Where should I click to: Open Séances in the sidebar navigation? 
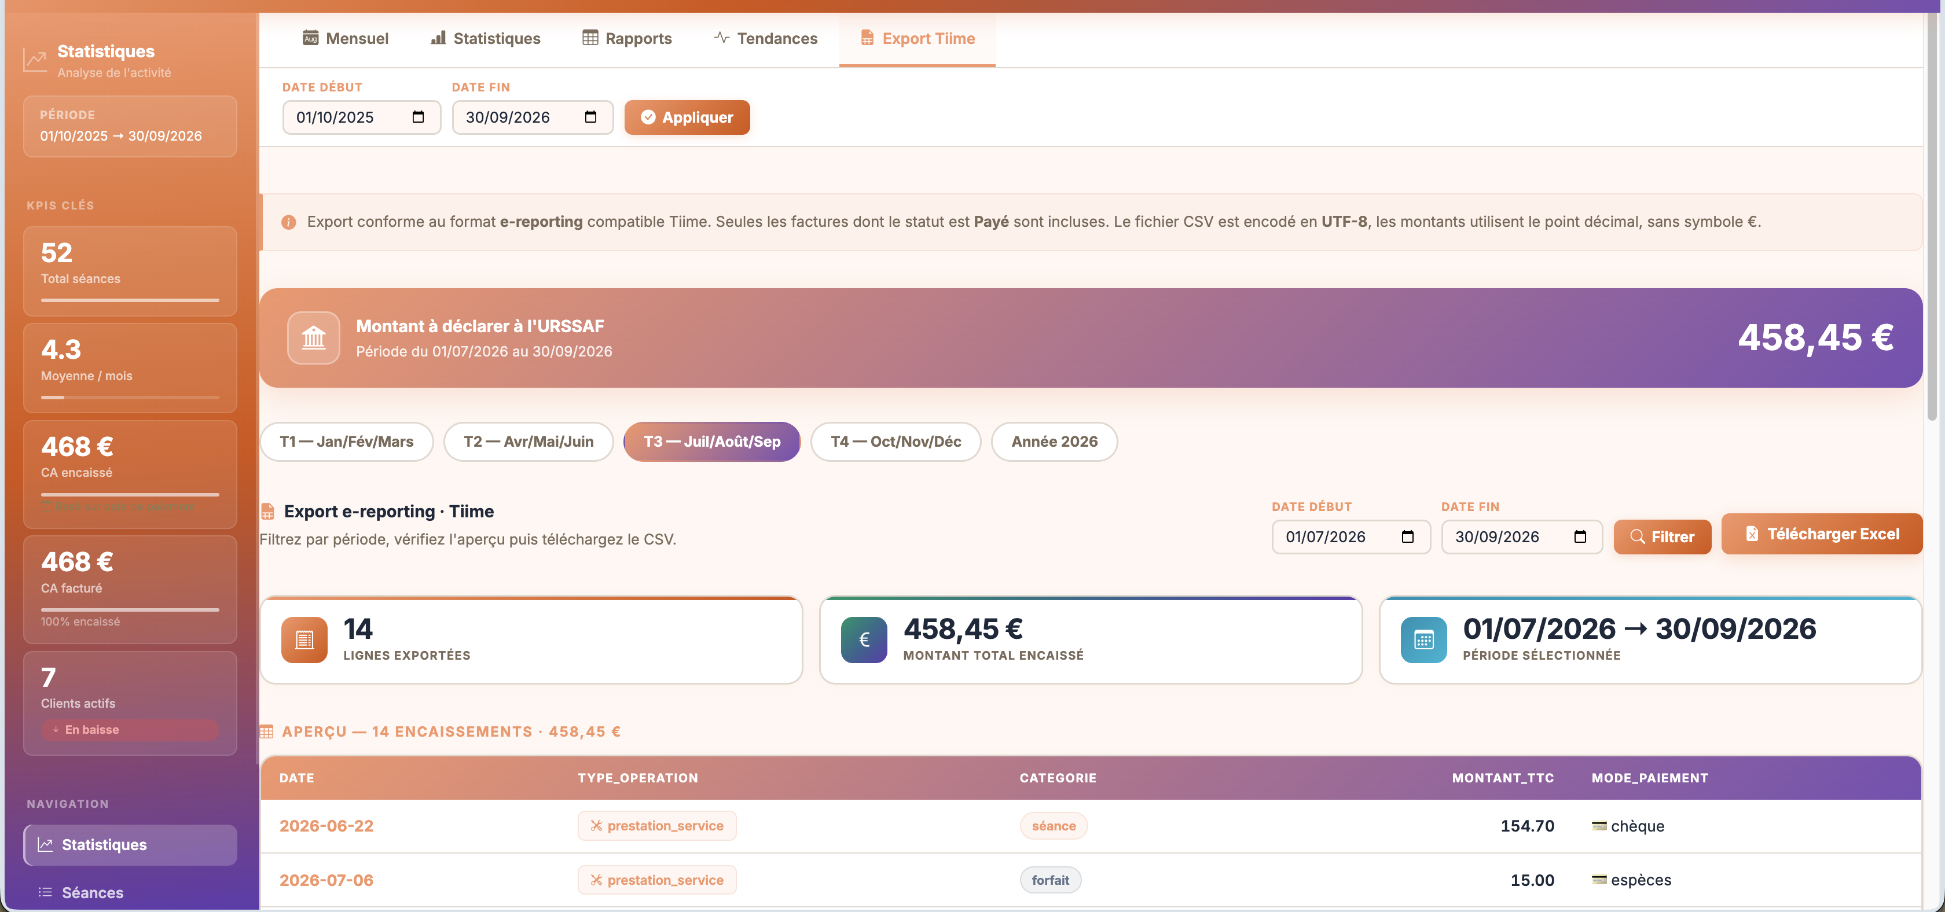(x=130, y=892)
